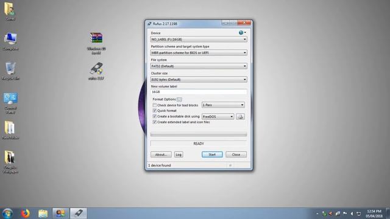Click the Start button in Rufus
This screenshot has height=219, width=390.
pos(212,155)
